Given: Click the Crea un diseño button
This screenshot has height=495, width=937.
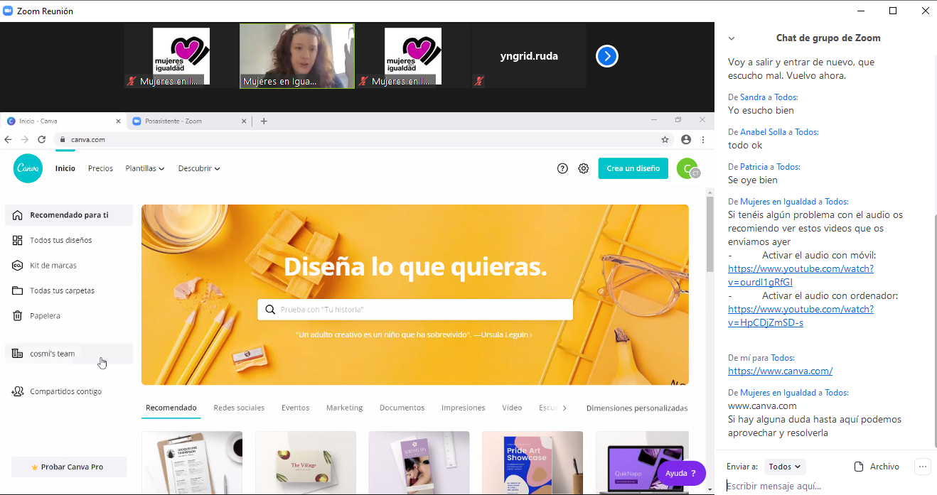Looking at the screenshot, I should coord(633,168).
